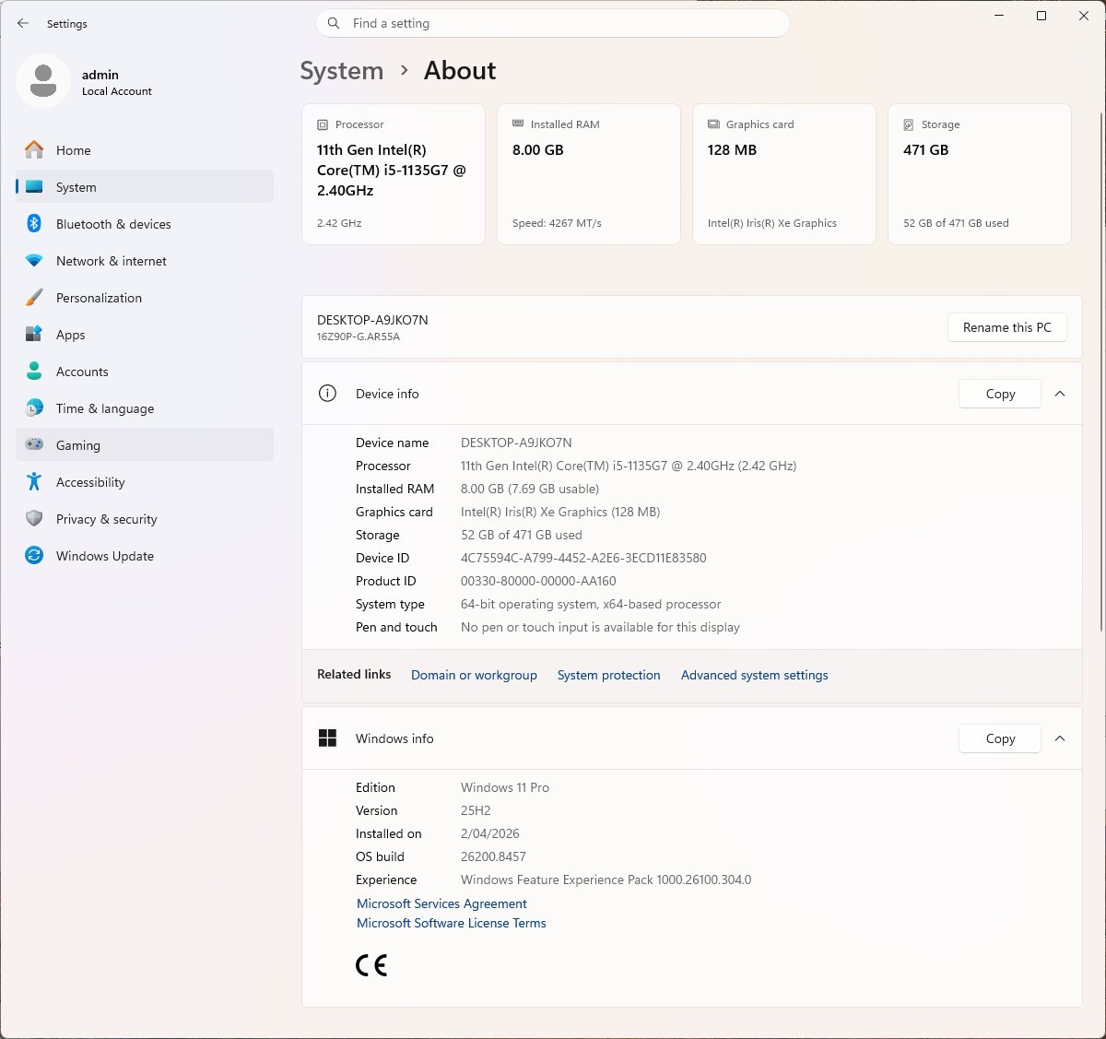1106x1039 pixels.
Task: Open Domain or workgroup link
Action: 474,675
